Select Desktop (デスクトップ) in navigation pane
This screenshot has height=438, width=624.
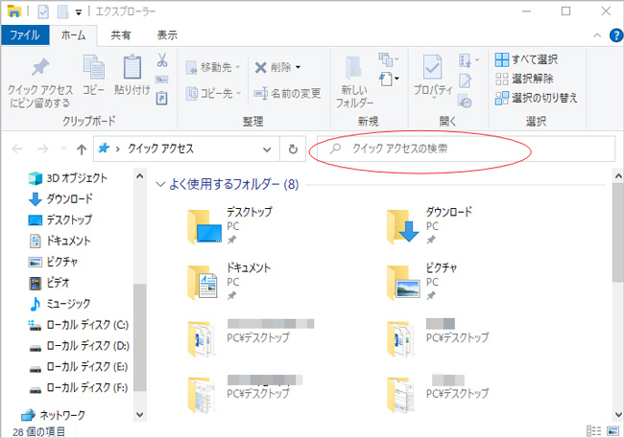[60, 219]
